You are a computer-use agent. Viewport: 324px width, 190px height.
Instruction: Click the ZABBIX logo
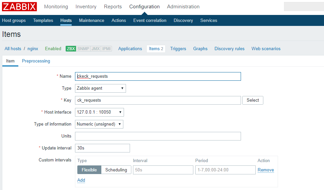click(19, 7)
